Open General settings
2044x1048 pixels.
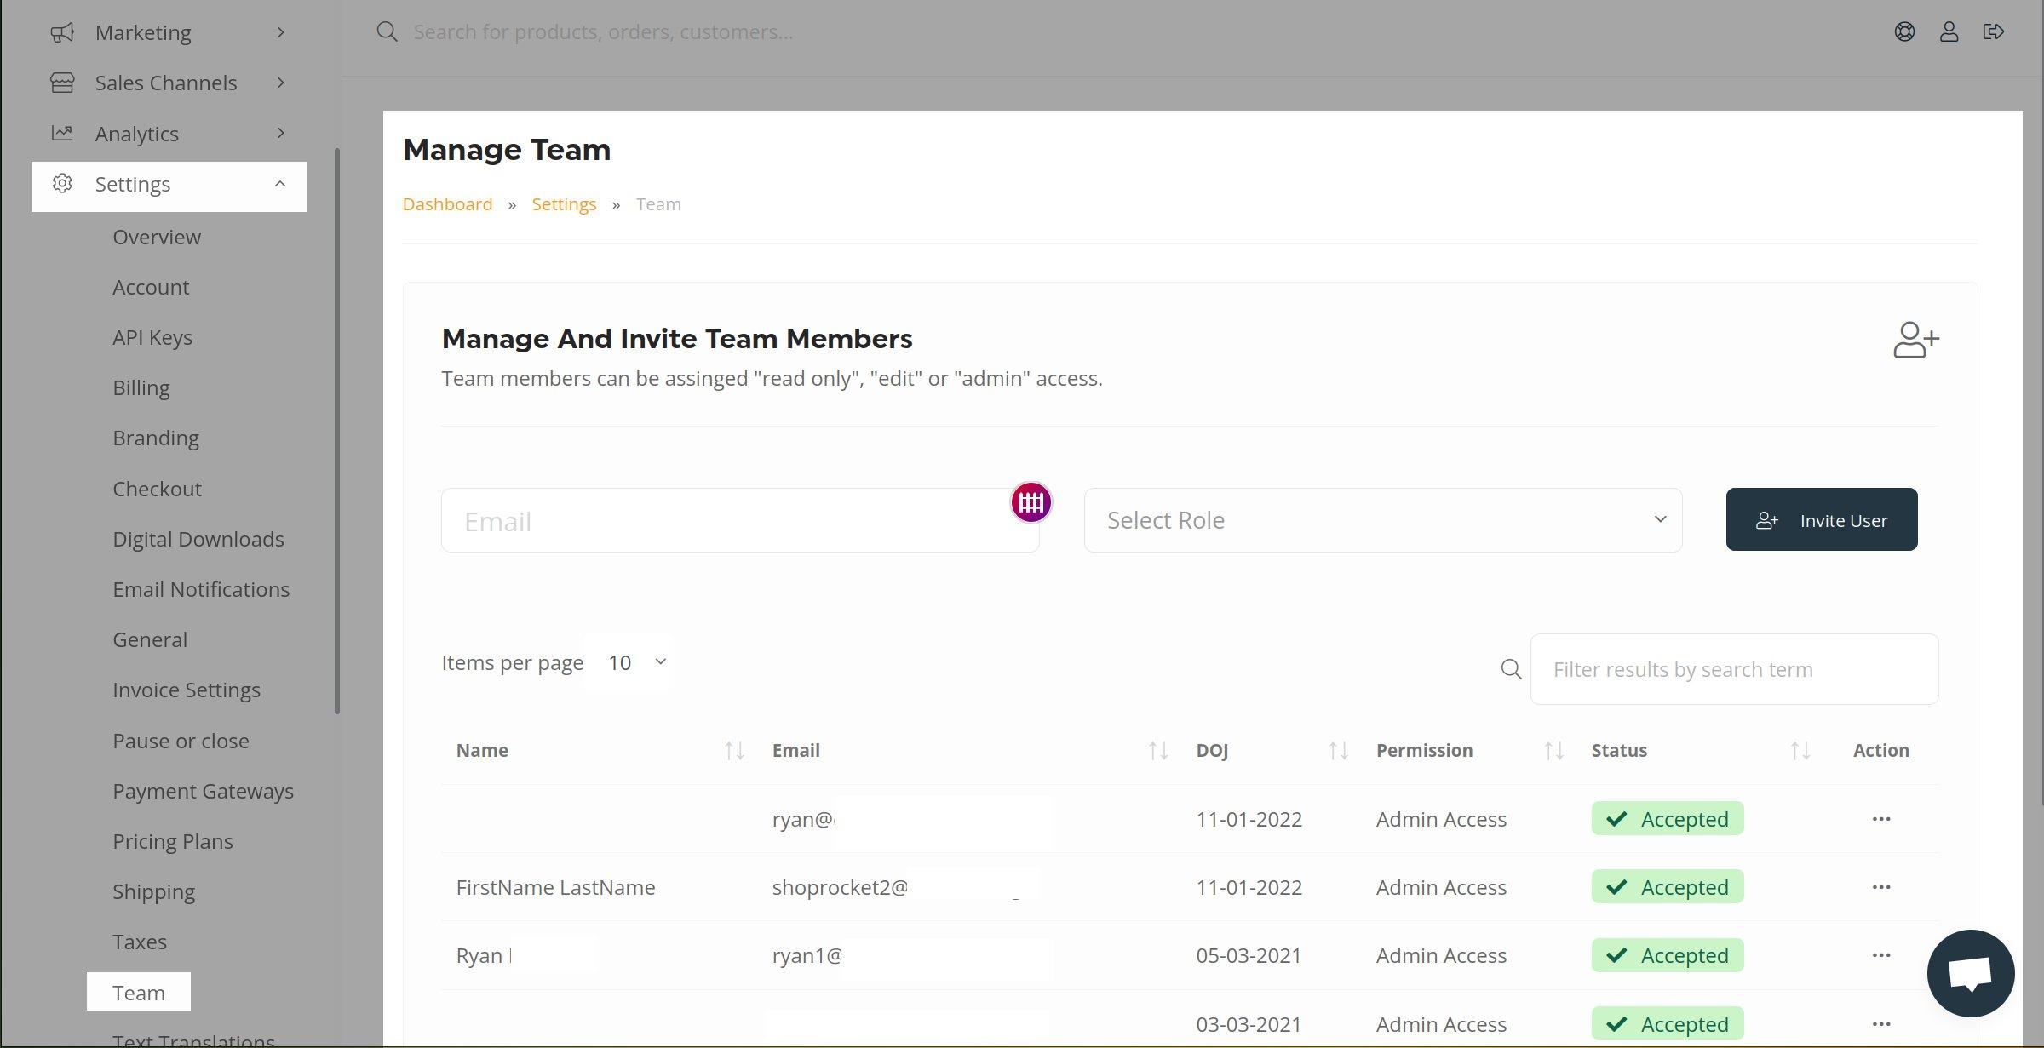pos(150,639)
